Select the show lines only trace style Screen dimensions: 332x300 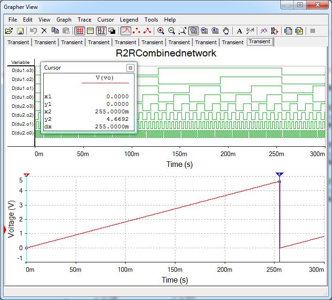tap(126, 31)
